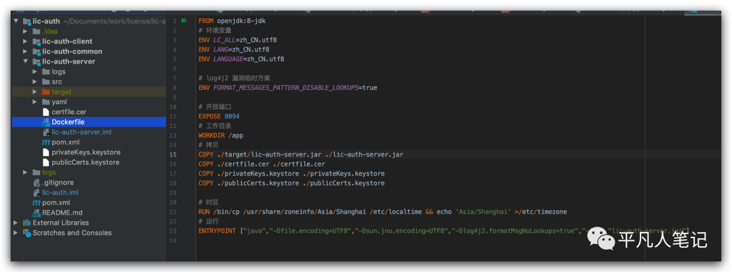Click line number 15 in the gutter
This screenshot has height=272, width=732.
click(x=174, y=154)
